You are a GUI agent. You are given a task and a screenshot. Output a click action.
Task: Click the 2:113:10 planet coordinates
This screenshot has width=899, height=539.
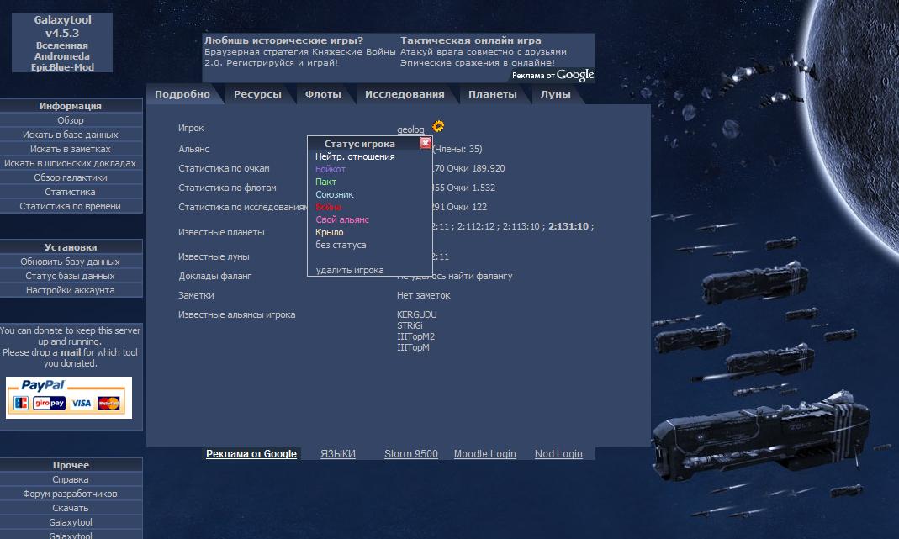coord(521,226)
